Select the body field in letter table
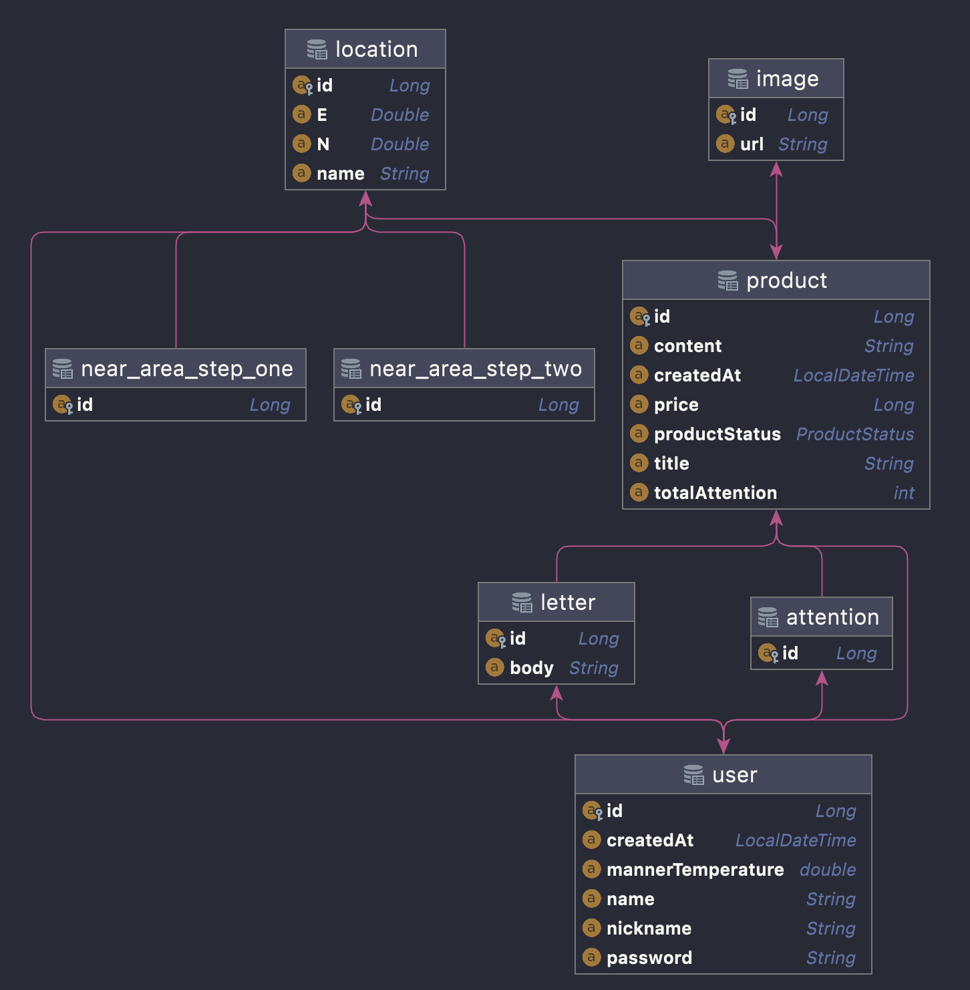The width and height of the screenshot is (970, 990). point(531,667)
